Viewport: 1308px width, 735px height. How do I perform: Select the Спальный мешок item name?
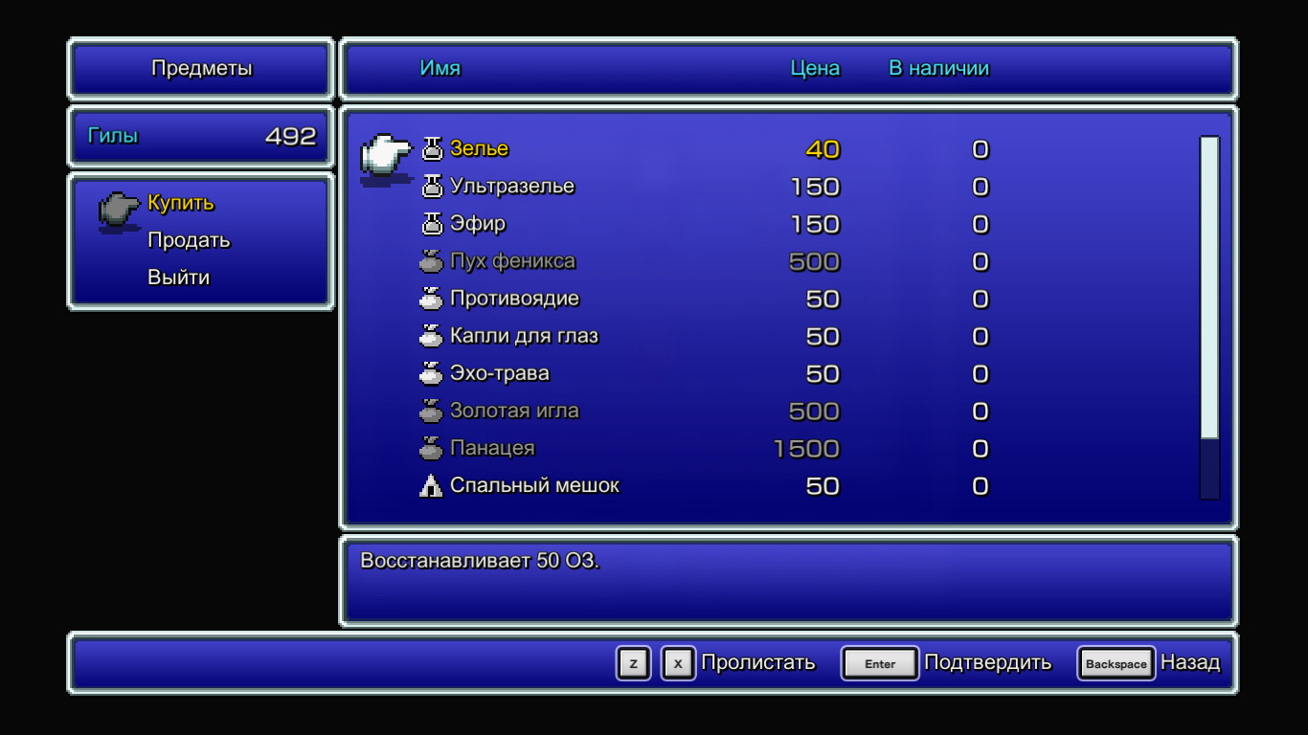tap(534, 485)
